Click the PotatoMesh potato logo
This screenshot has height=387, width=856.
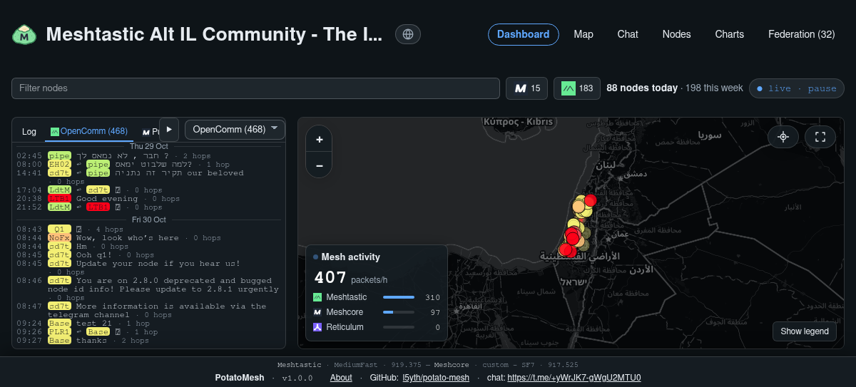(x=24, y=34)
